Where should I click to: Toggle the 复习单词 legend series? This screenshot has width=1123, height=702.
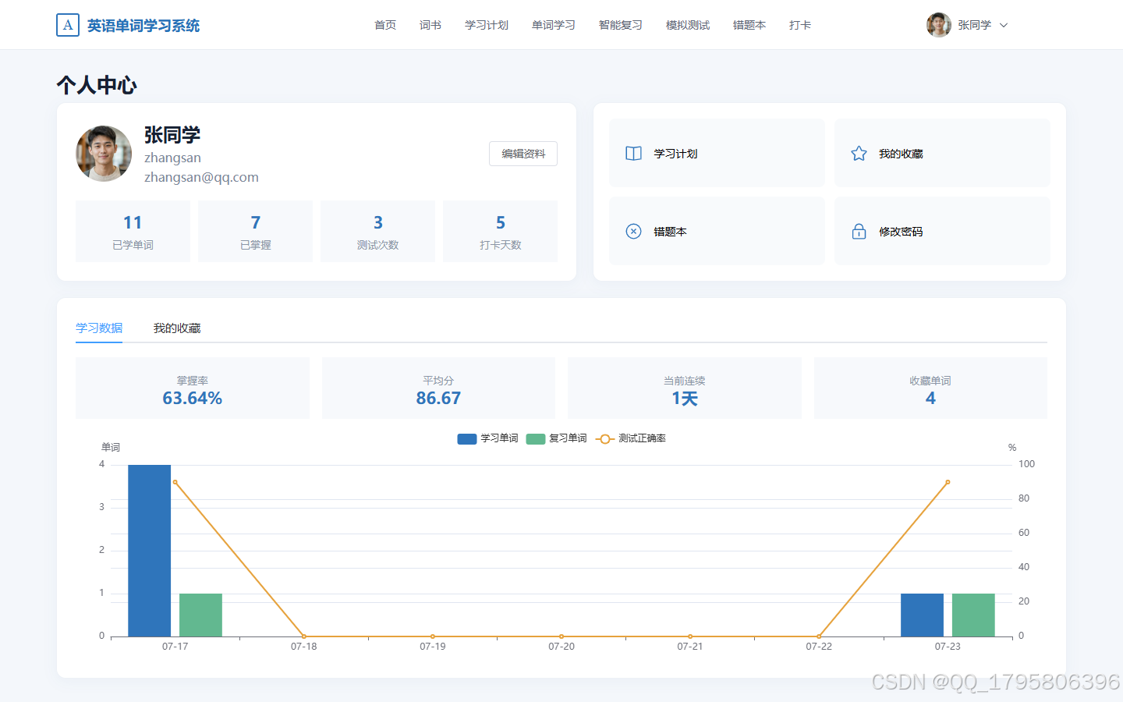point(556,438)
